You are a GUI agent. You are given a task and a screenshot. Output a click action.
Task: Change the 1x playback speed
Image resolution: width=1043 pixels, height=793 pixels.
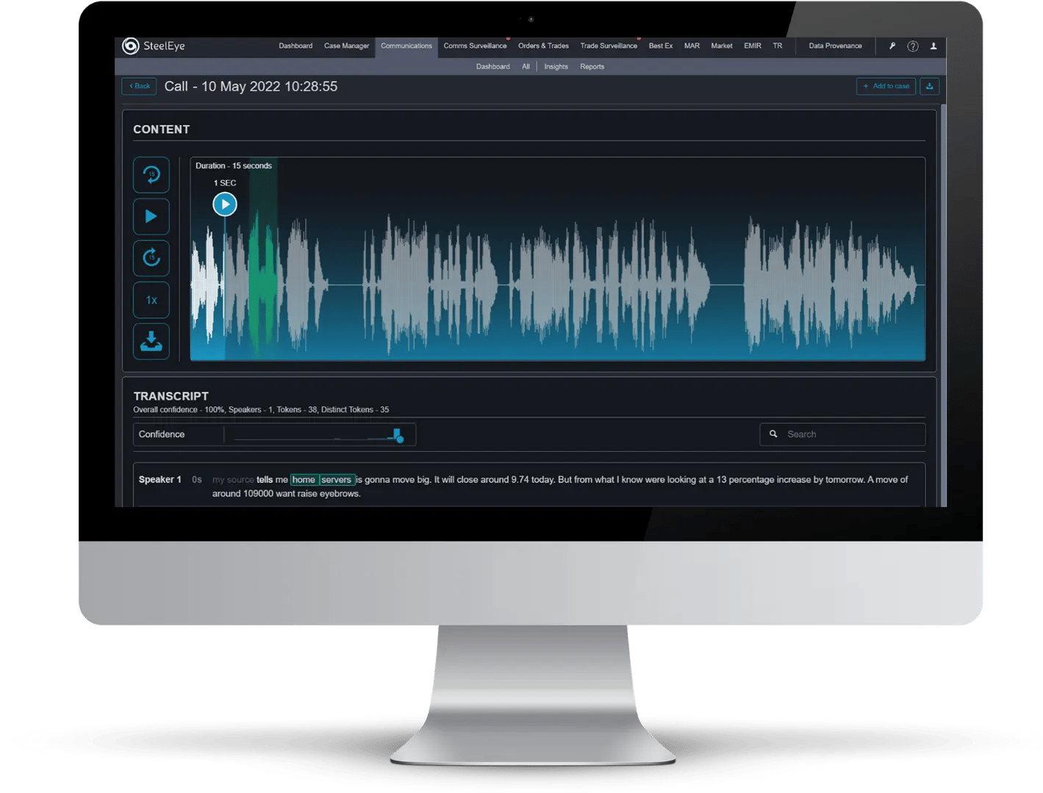(x=151, y=300)
